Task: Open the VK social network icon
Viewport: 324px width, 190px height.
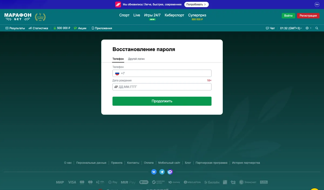Action: [x=154, y=172]
